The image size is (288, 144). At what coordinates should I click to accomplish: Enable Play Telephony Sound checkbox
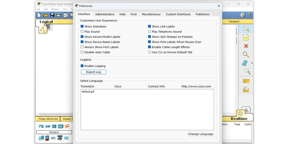pos(150,32)
